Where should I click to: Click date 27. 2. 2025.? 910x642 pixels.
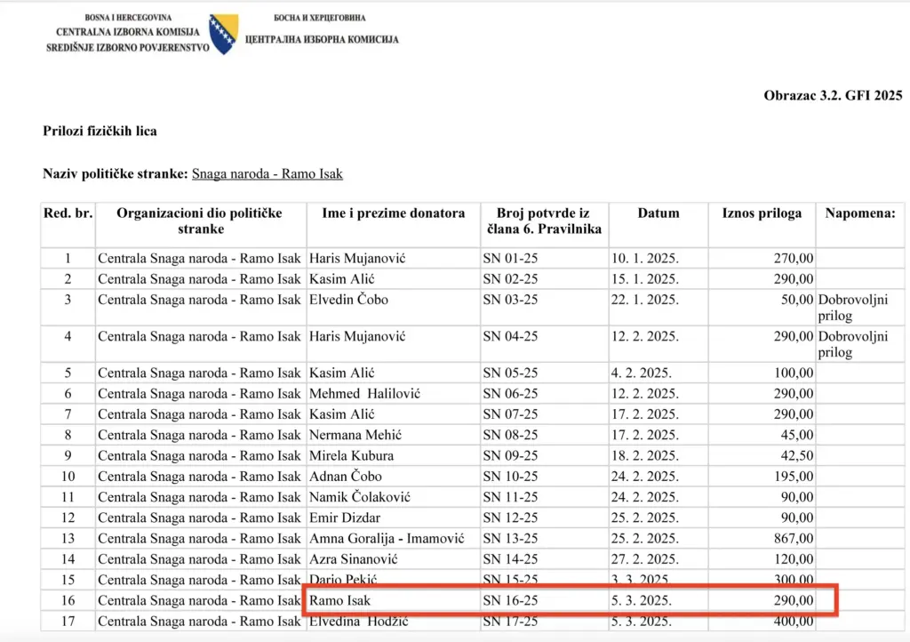point(645,559)
